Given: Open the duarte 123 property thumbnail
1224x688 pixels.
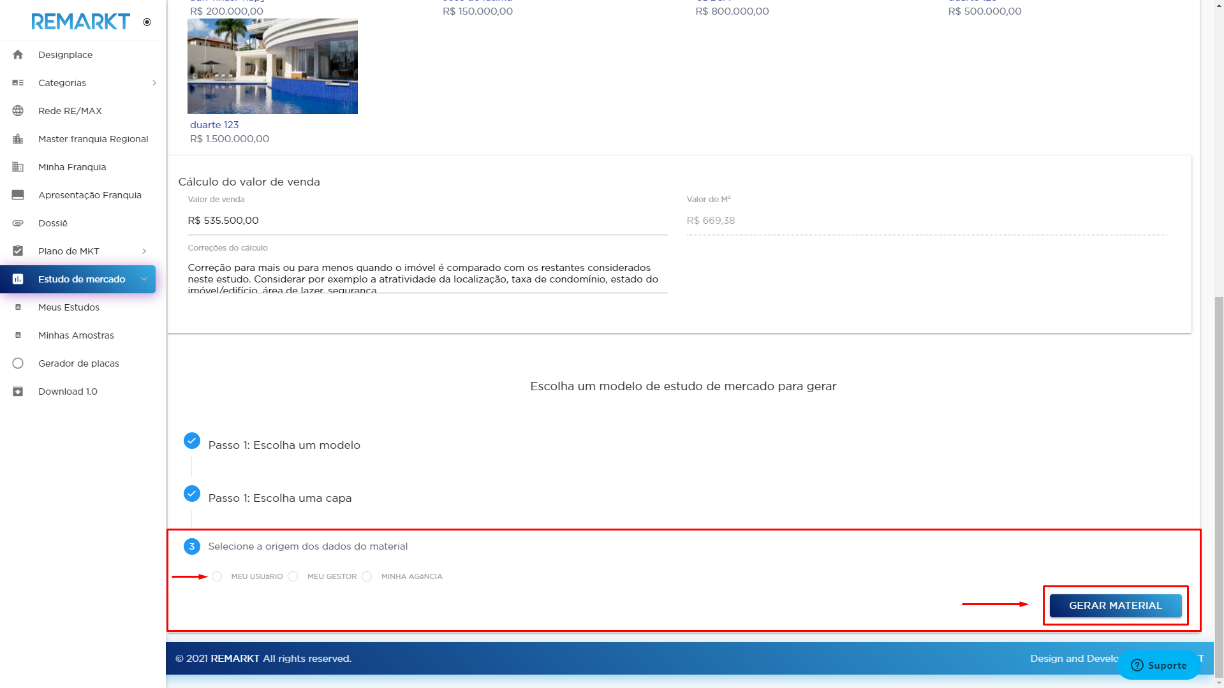Looking at the screenshot, I should [272, 66].
